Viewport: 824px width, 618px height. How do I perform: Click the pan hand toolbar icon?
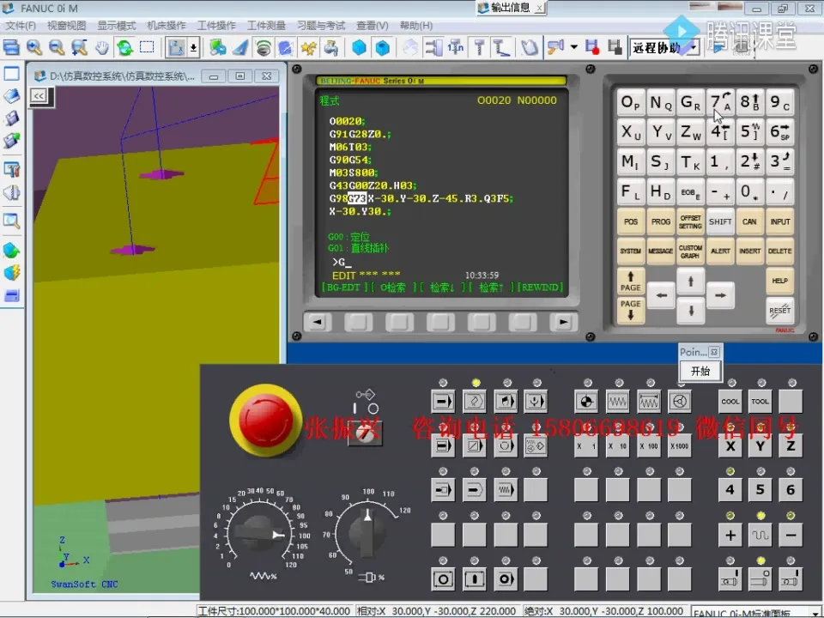101,47
